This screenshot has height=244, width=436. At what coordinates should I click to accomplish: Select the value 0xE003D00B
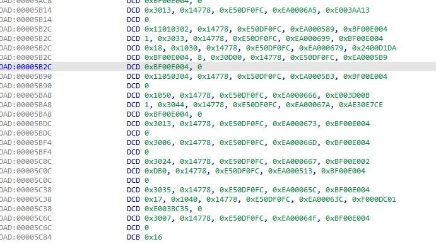pyautogui.click(x=347, y=95)
